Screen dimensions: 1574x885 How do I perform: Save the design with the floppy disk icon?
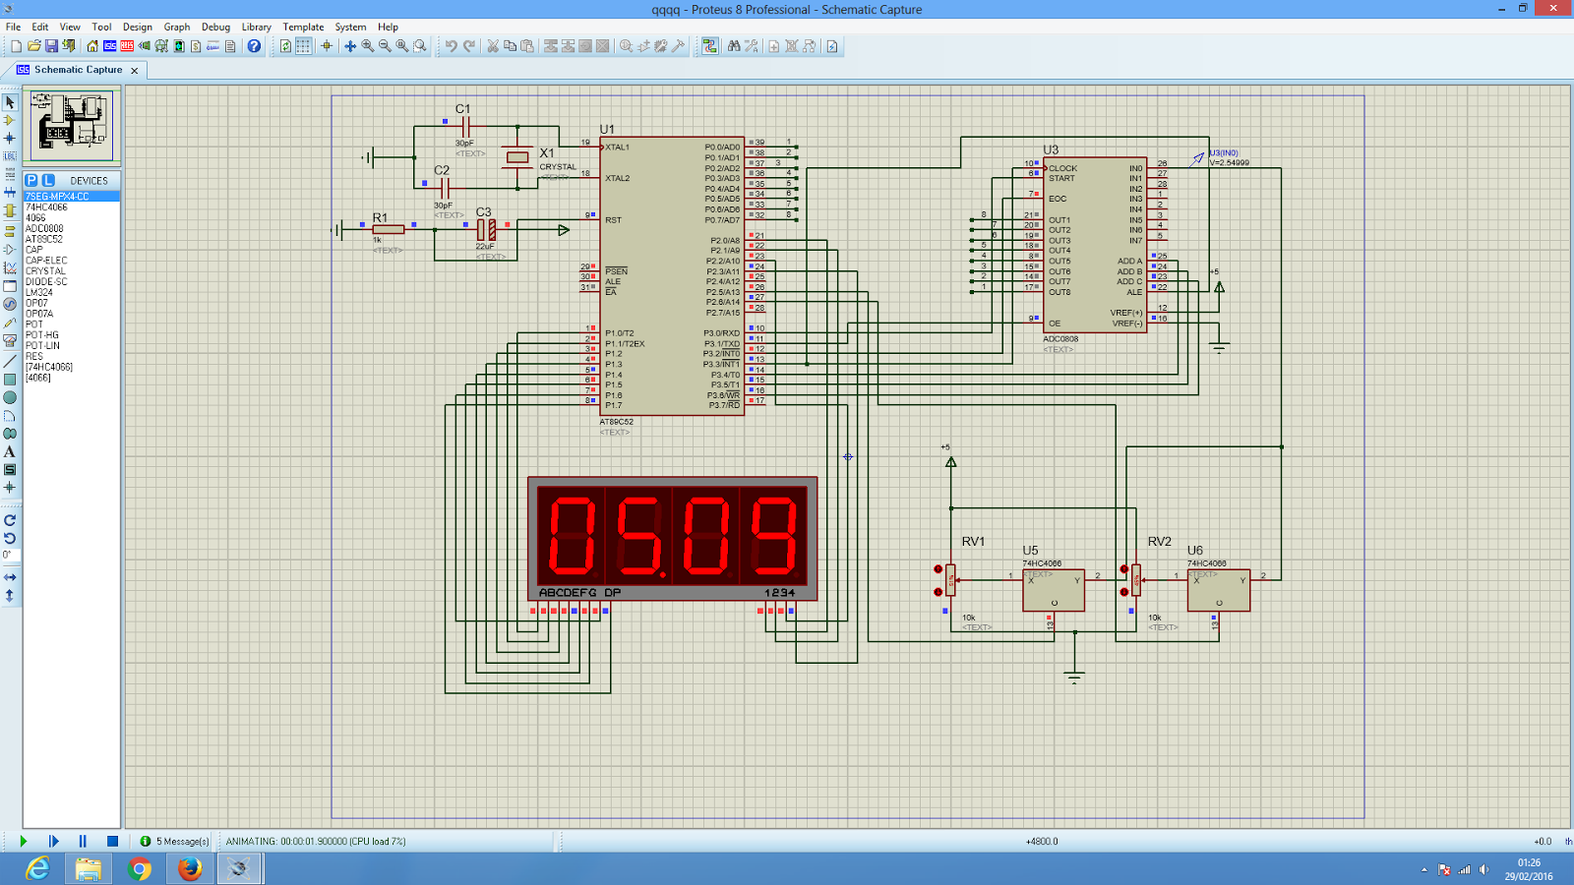point(51,46)
